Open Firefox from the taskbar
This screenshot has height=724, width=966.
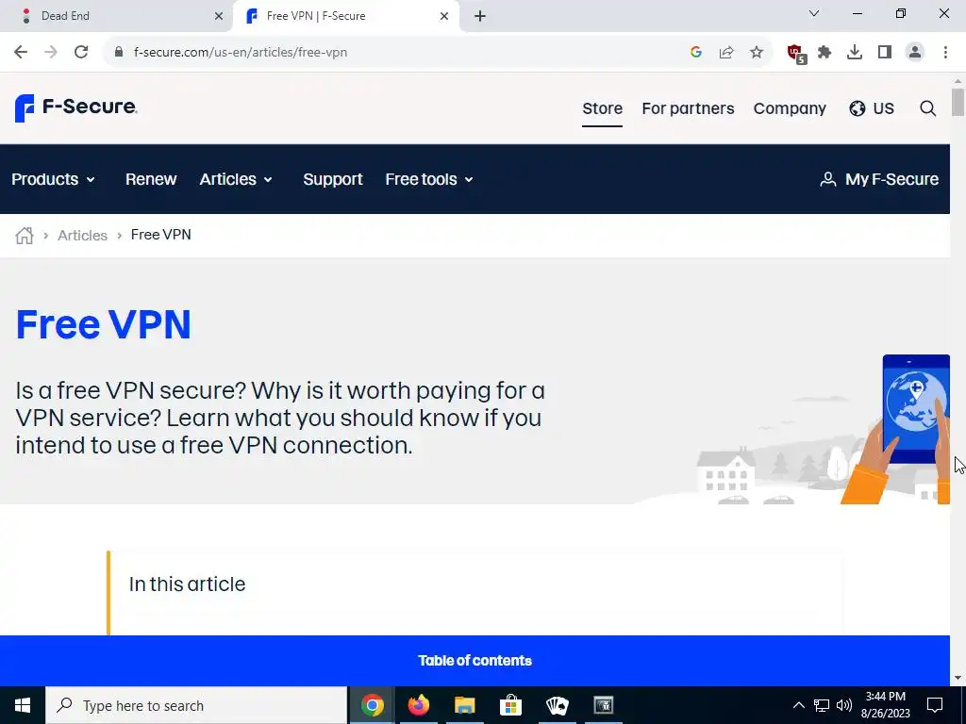click(418, 705)
